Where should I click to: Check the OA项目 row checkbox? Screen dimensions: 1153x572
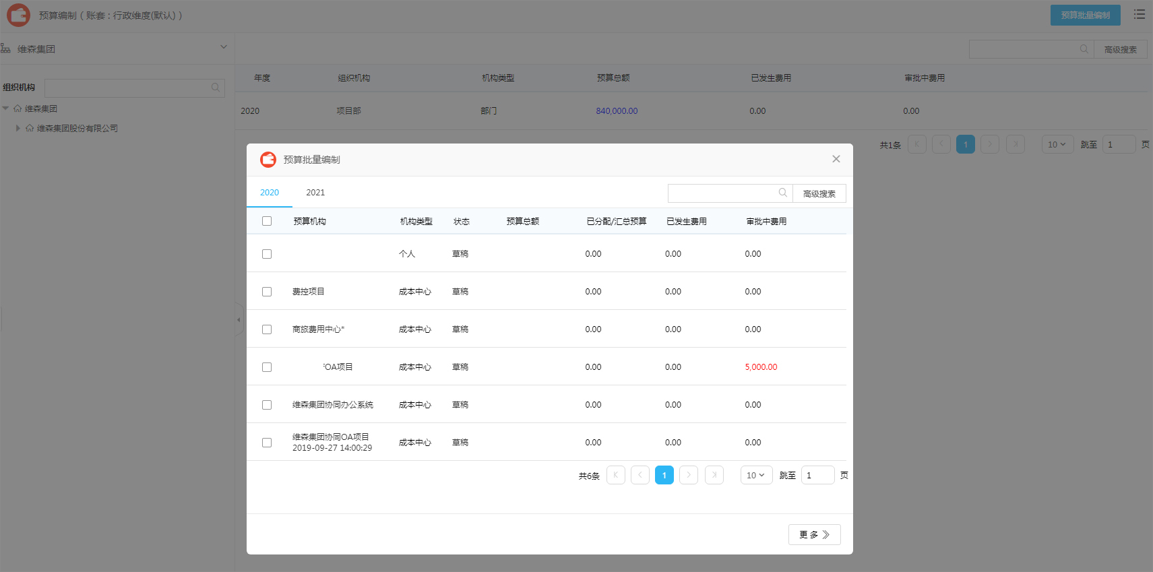pyautogui.click(x=267, y=367)
